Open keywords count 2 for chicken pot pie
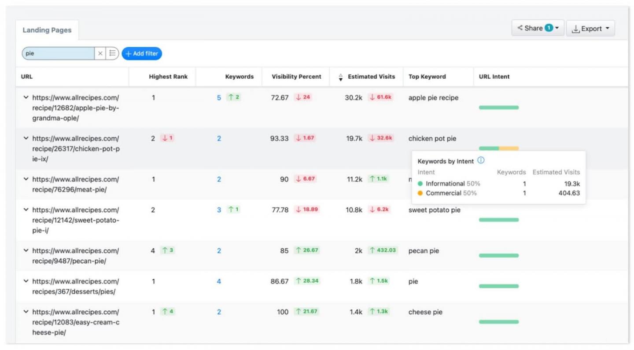The height and width of the screenshot is (350, 634). [x=219, y=138]
